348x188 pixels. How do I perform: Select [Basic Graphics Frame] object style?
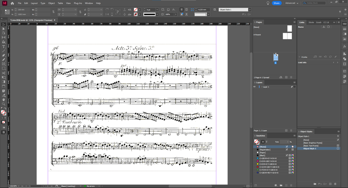313,143
